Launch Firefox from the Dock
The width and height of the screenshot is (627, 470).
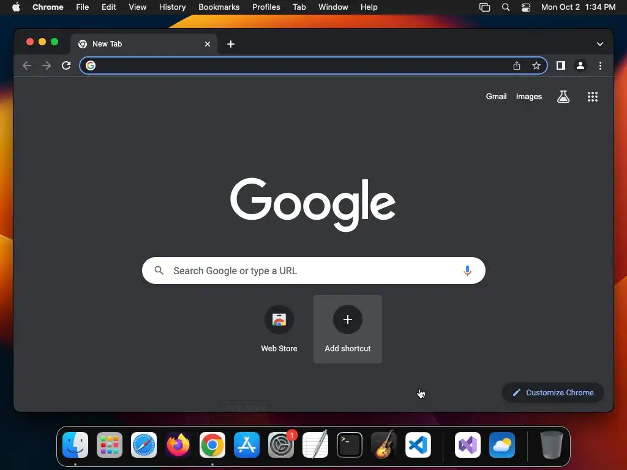[x=178, y=445]
